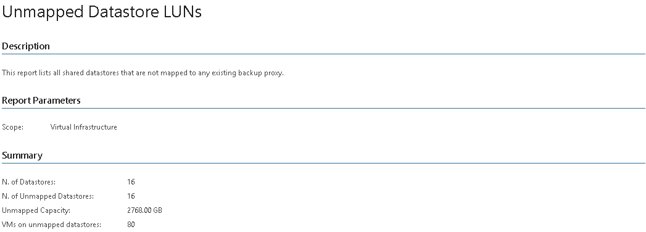Select the Report Parameters heading
This screenshot has width=646, height=232.
click(x=41, y=101)
